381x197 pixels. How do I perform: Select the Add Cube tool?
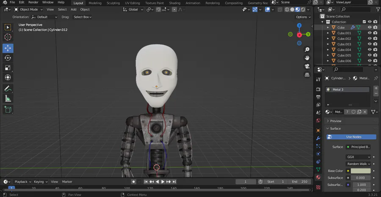(8, 109)
